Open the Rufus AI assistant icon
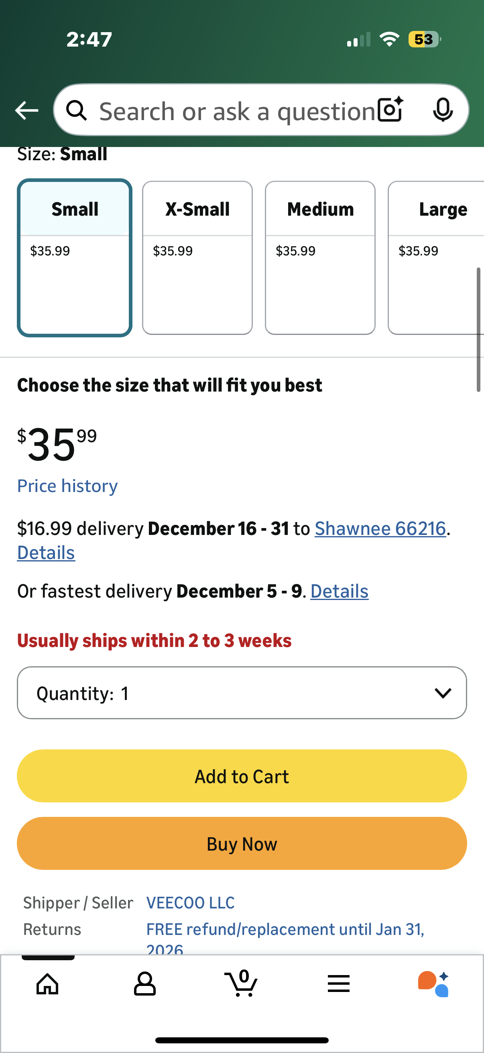Image resolution: width=484 pixels, height=1053 pixels. pyautogui.click(x=433, y=984)
